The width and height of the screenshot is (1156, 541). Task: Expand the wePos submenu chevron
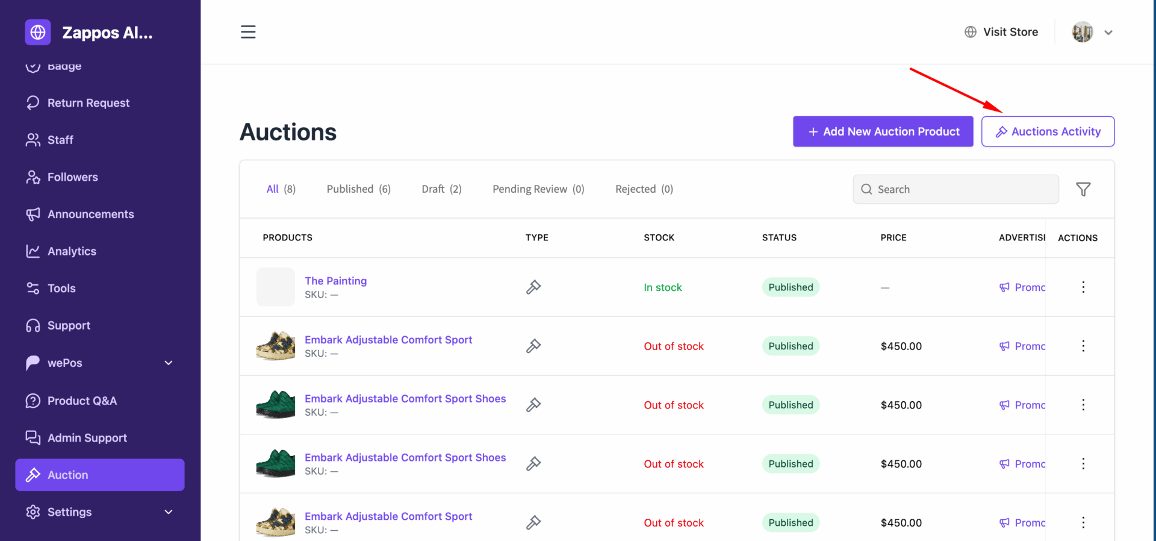(169, 363)
